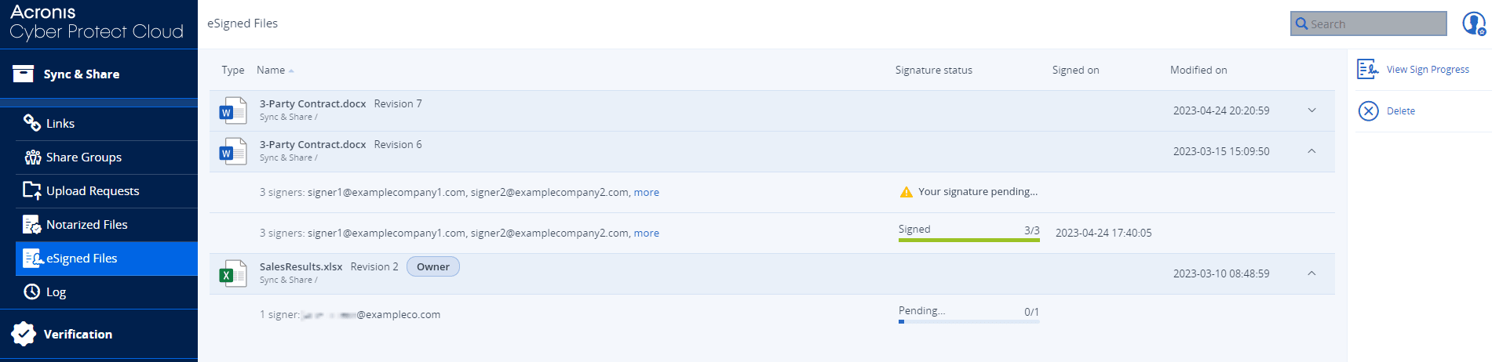Click Word icon of 3-Party Contract Revision 7
Screen dimensions: 1492x362
pyautogui.click(x=232, y=110)
